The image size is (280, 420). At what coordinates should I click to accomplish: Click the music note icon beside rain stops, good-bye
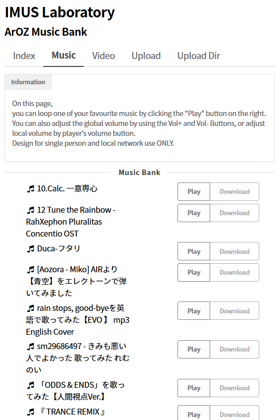pos(31,308)
